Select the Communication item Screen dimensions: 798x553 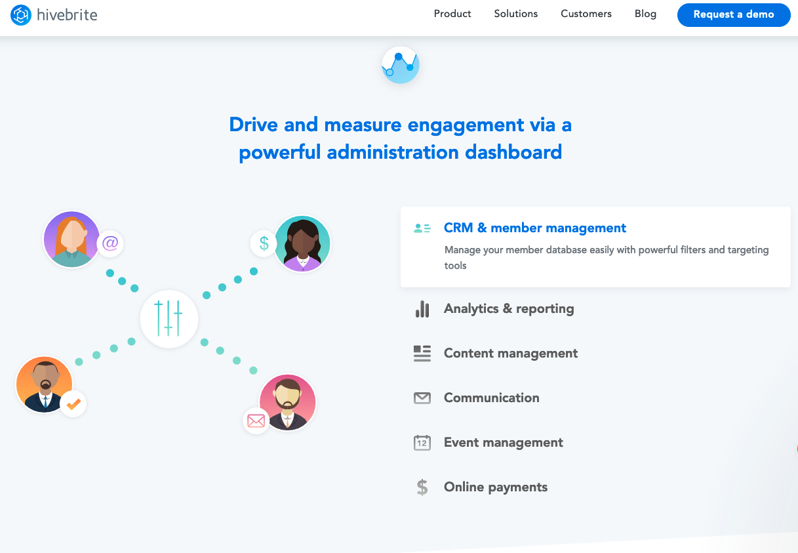492,398
